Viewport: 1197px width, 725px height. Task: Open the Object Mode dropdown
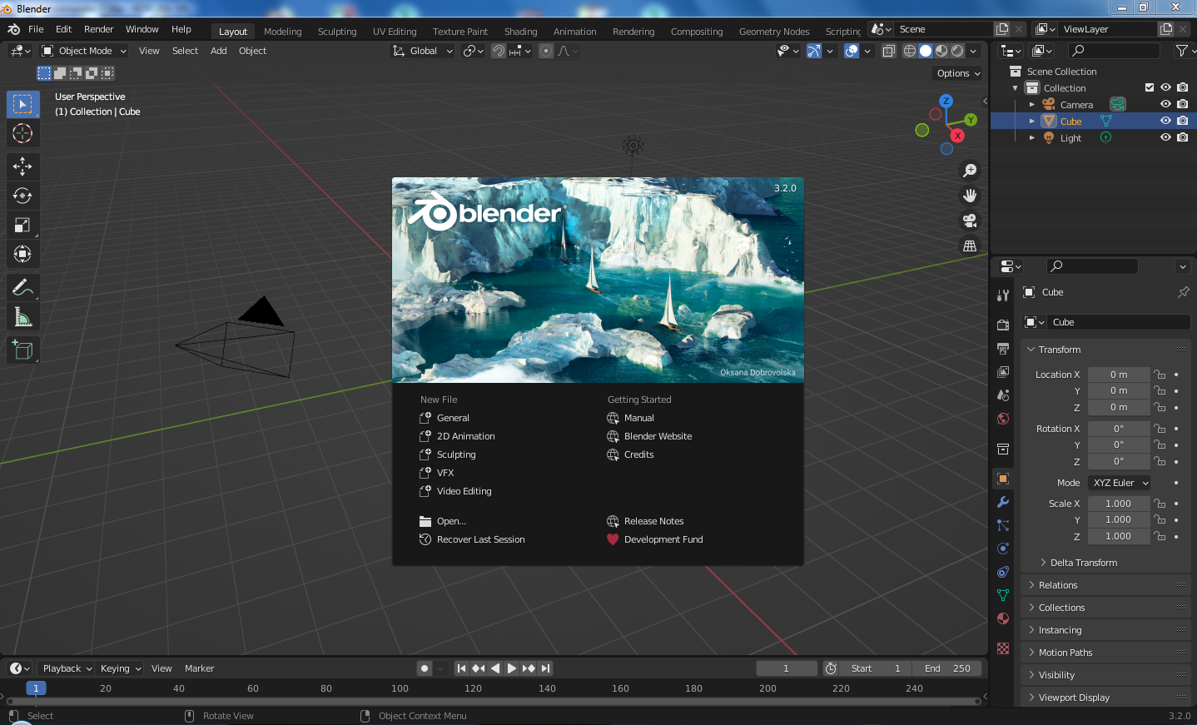tap(84, 51)
